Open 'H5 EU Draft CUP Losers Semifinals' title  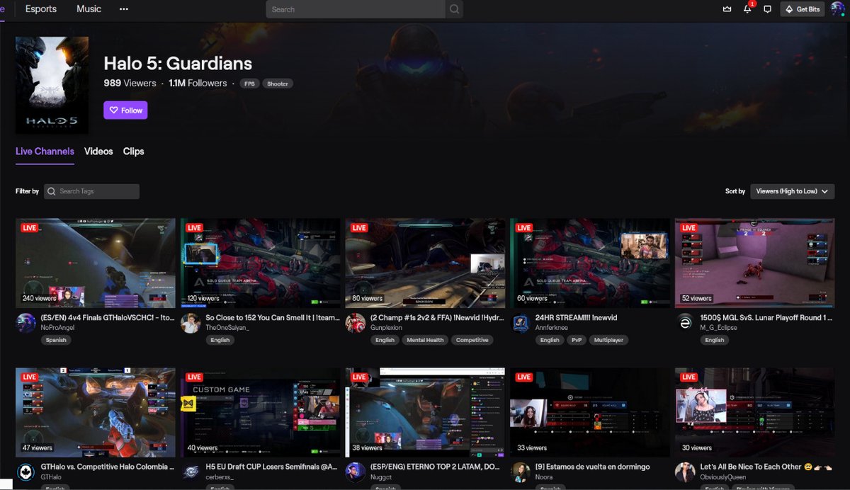pos(273,467)
